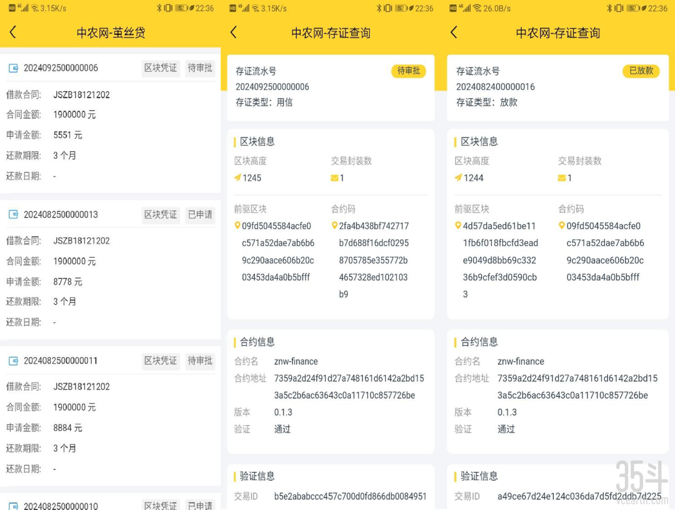Viewport: 675px width, 510px height.
Task: Tap the record icon beside 2024092500000006 in list
Action: 13,68
